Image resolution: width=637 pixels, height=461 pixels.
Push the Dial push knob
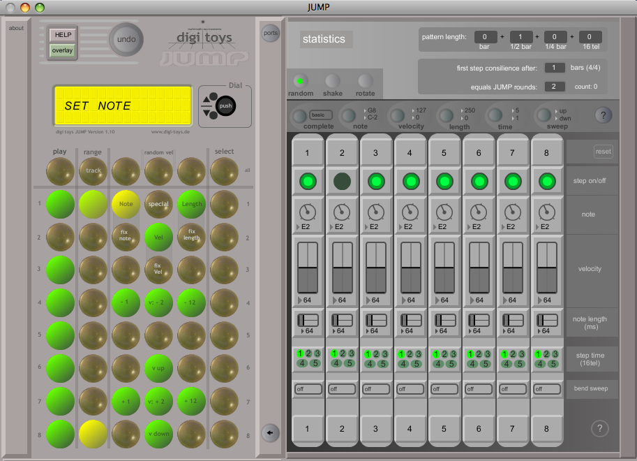[225, 105]
